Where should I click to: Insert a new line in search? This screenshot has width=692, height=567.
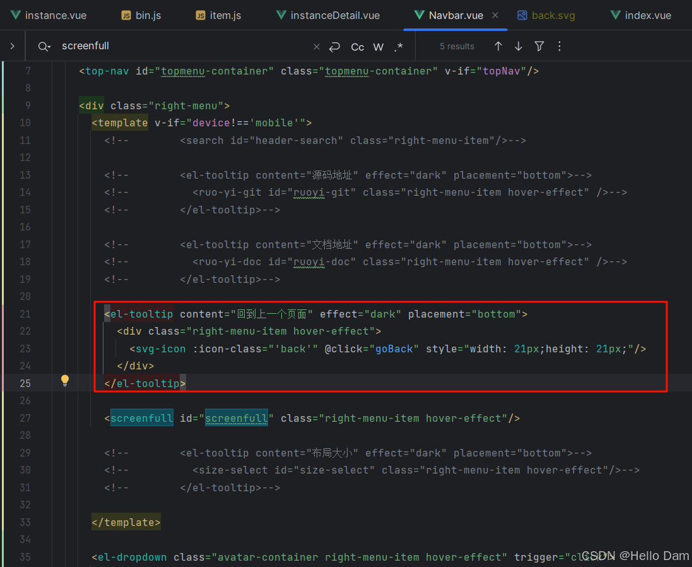tap(334, 46)
